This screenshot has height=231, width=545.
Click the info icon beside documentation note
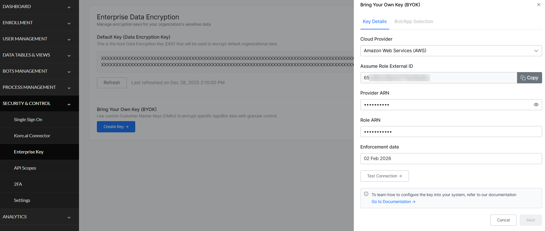pos(366,194)
